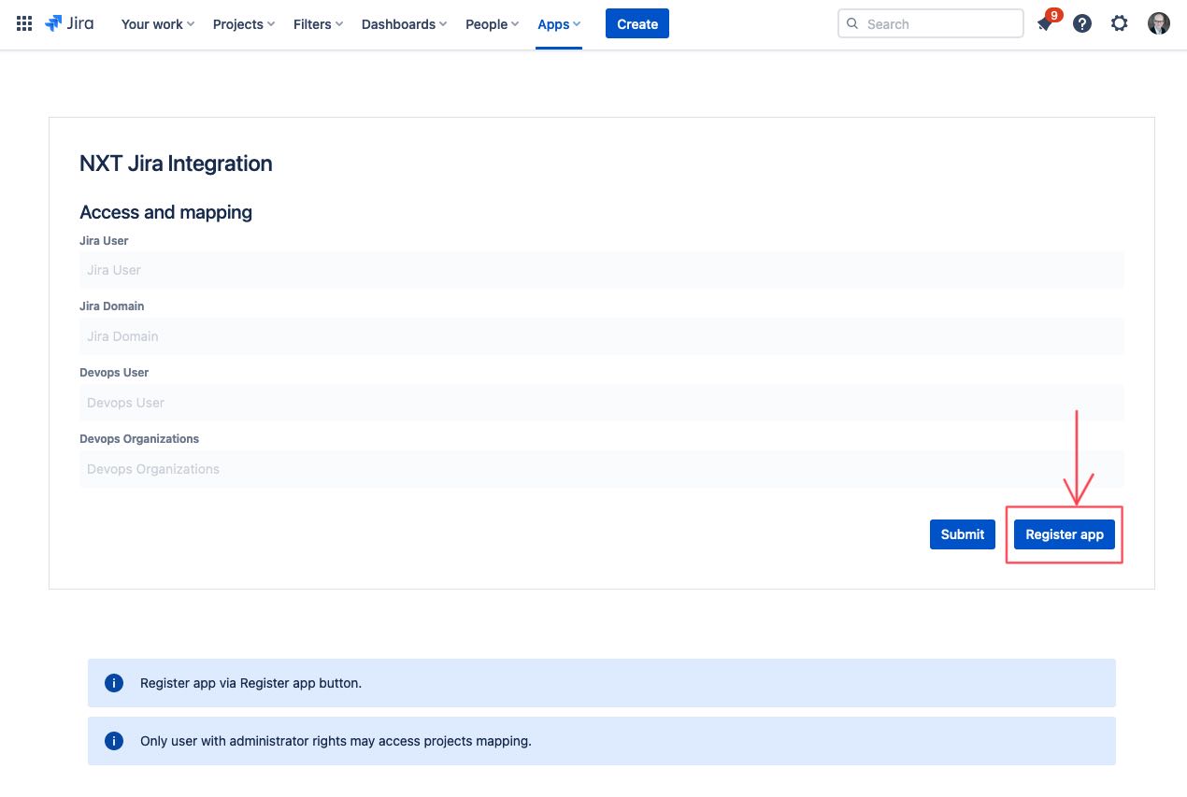Click into the Jira Domain field

(x=602, y=336)
